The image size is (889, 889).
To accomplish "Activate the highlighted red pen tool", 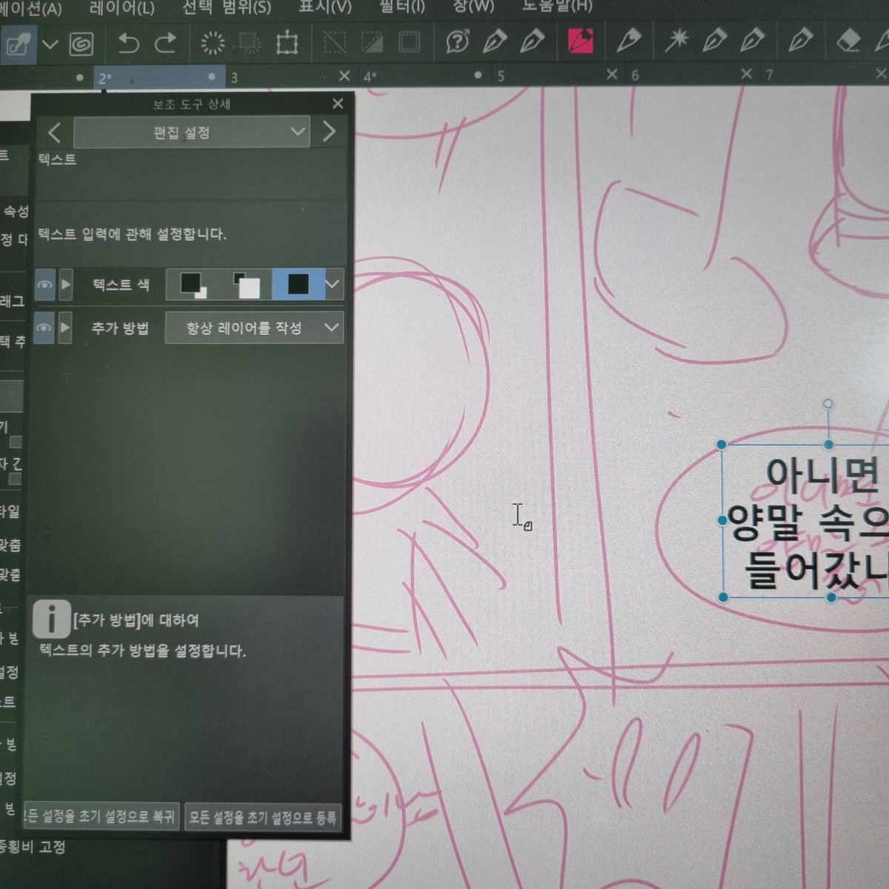I will tap(582, 42).
